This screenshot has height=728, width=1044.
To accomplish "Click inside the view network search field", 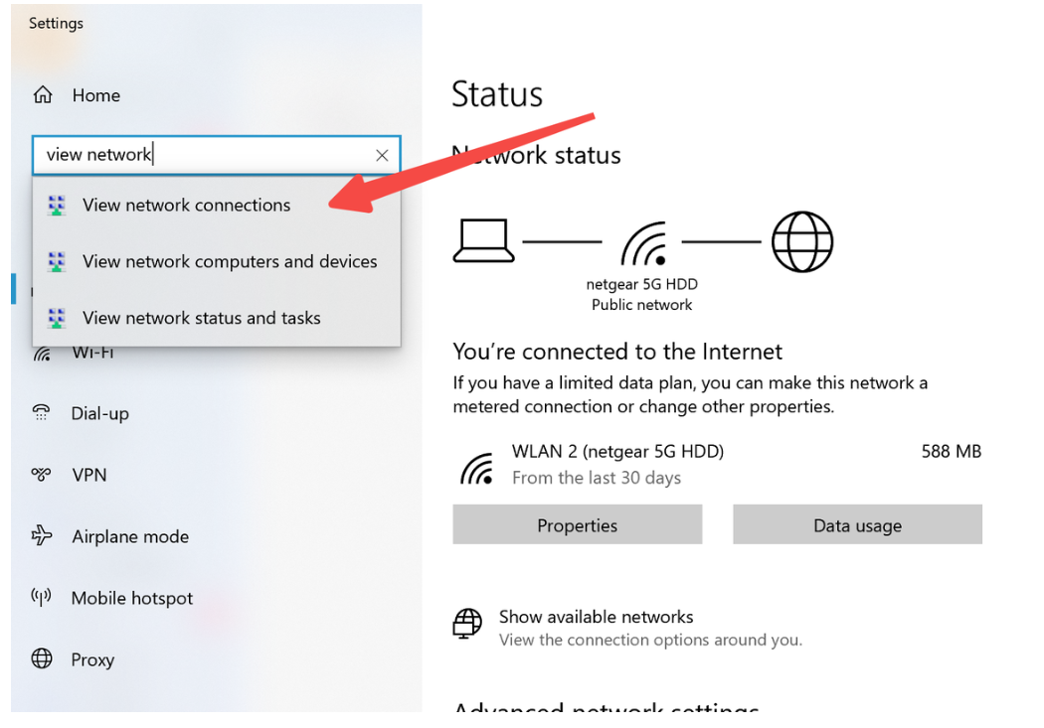I will point(217,155).
